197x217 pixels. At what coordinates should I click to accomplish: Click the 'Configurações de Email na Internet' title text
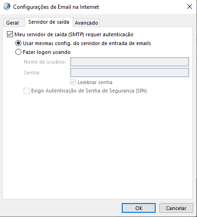[56, 7]
